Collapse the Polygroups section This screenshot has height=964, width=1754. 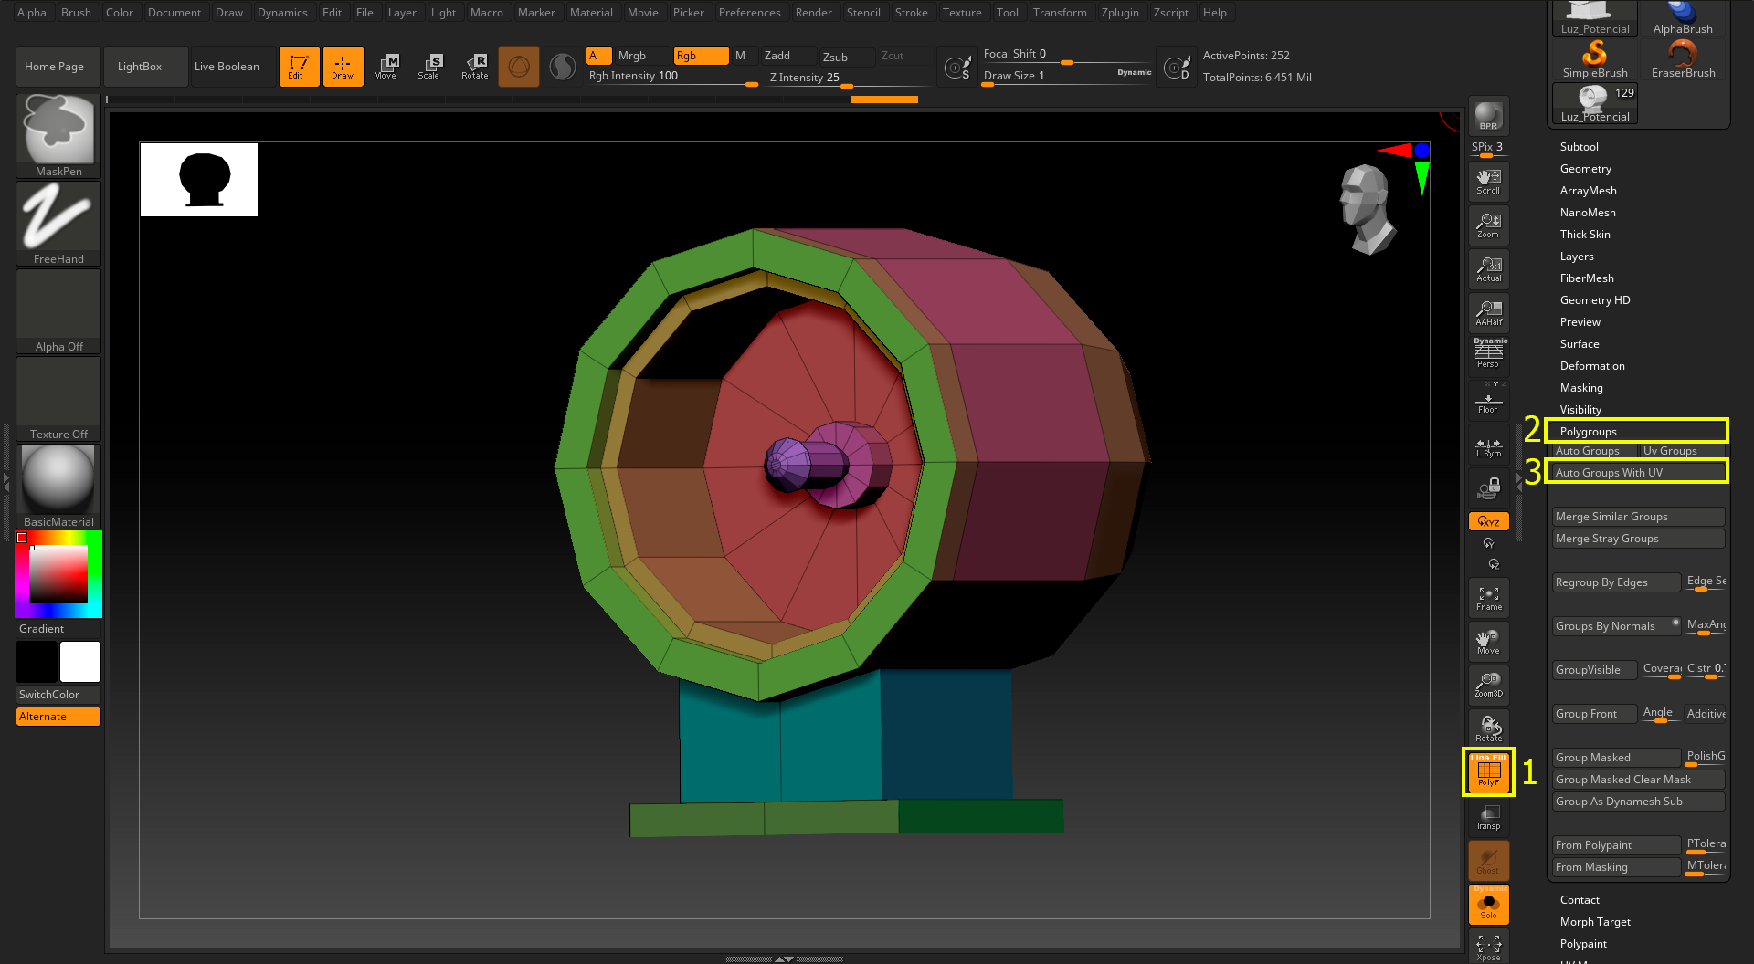(x=1588, y=432)
